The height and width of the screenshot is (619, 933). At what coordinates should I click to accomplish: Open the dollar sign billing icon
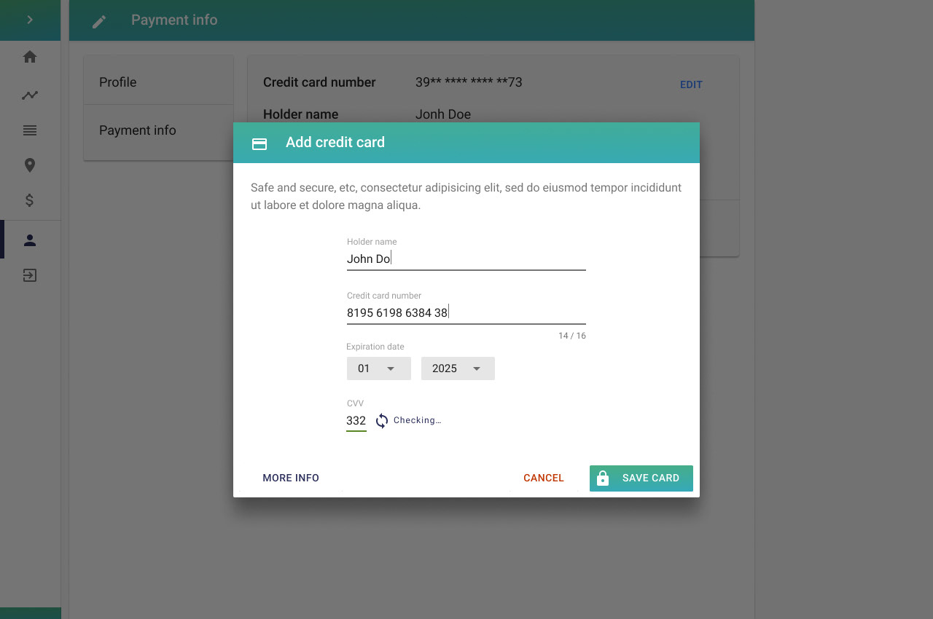(30, 200)
